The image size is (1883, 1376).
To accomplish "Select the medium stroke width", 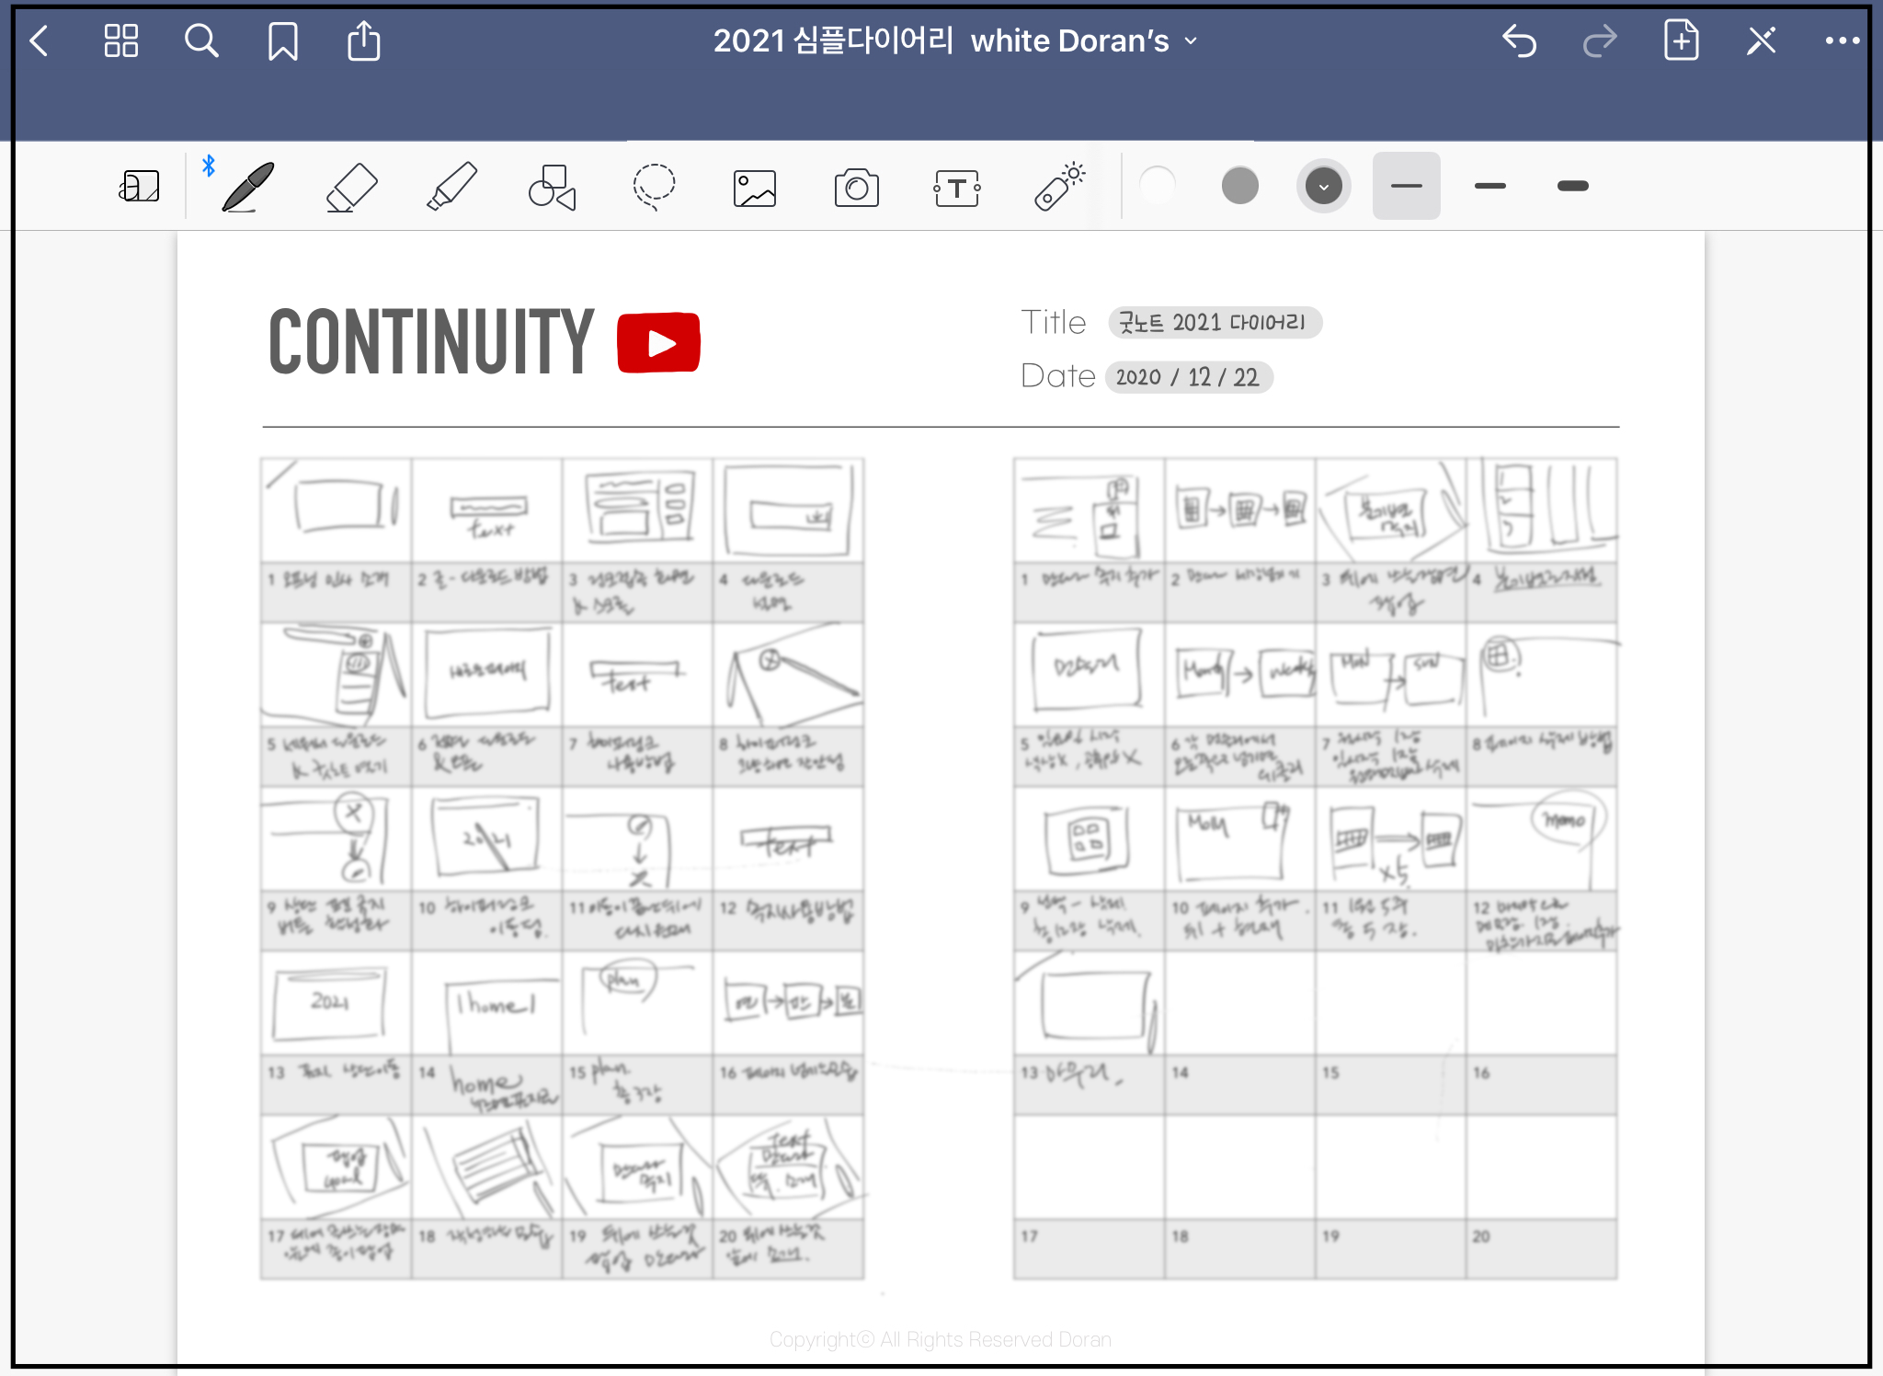I will point(1489,186).
